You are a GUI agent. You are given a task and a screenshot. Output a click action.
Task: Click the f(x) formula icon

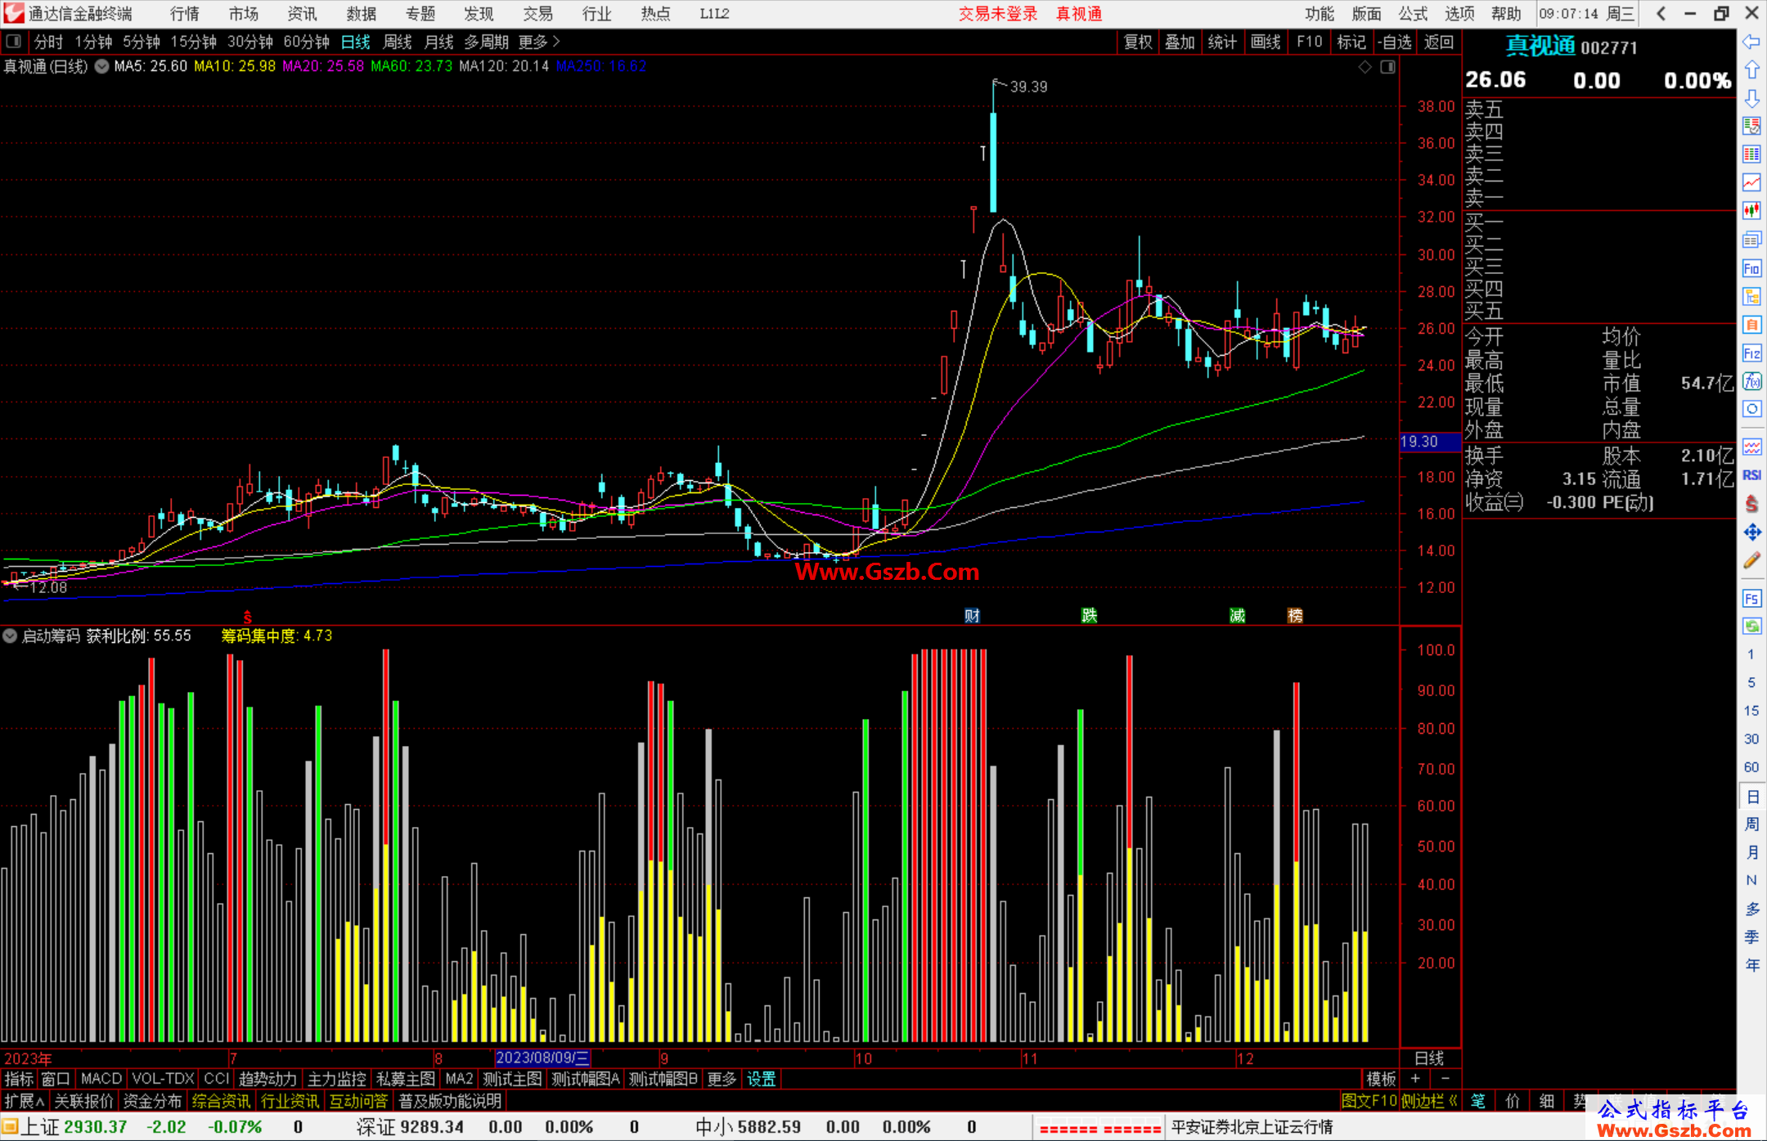(x=1751, y=381)
